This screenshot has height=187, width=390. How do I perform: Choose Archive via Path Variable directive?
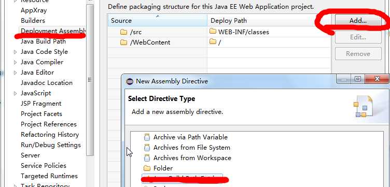point(190,137)
